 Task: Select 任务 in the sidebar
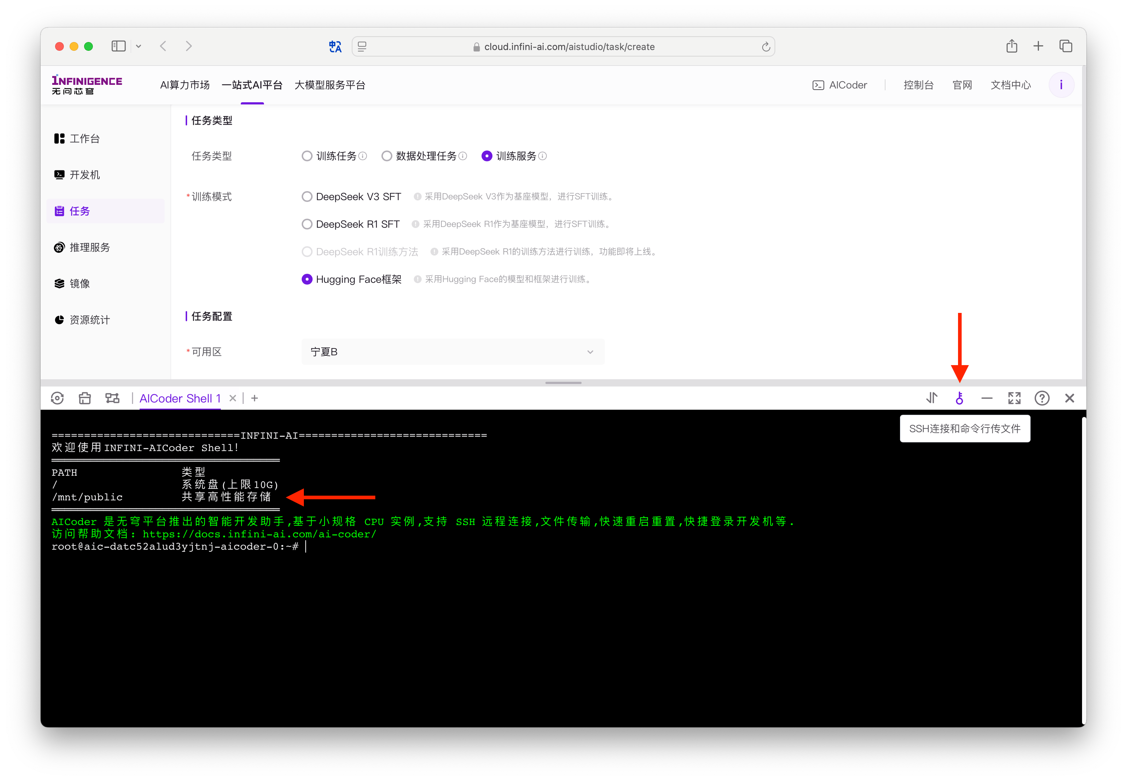pyautogui.click(x=105, y=211)
